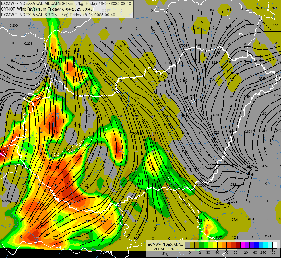Click the legend tick label '250'
The height and width of the screenshot is (258, 281).
(x=263, y=253)
